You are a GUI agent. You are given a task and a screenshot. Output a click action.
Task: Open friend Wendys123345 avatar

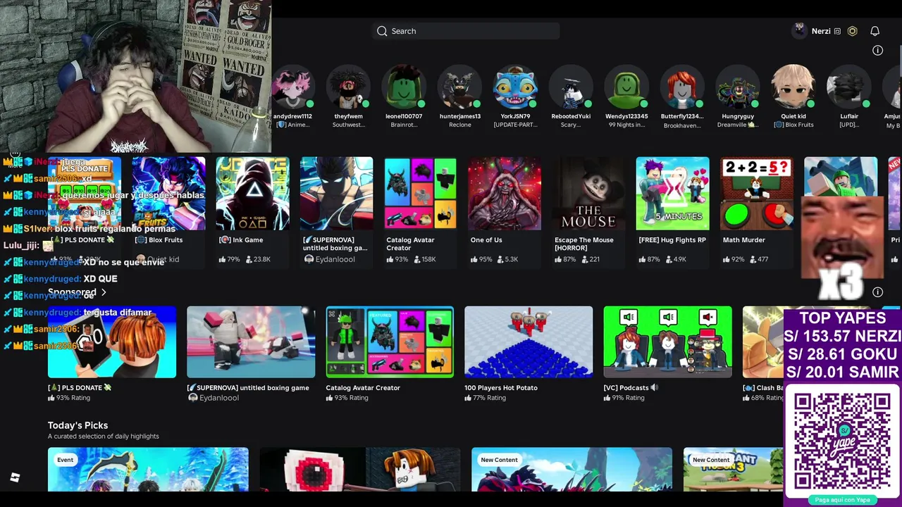(x=626, y=87)
